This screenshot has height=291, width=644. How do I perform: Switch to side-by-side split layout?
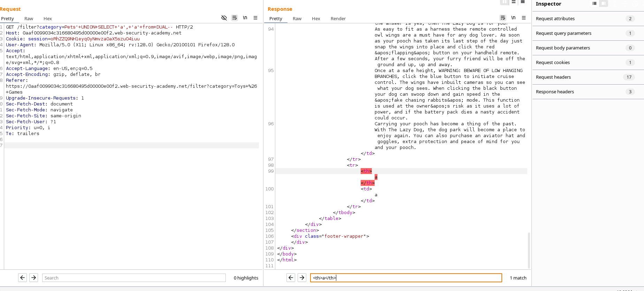click(504, 2)
